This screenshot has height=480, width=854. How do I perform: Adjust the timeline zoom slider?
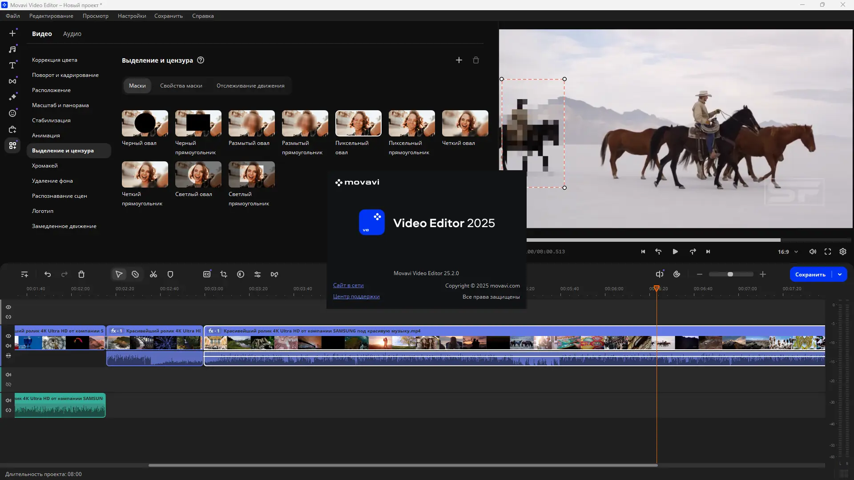[x=730, y=275]
